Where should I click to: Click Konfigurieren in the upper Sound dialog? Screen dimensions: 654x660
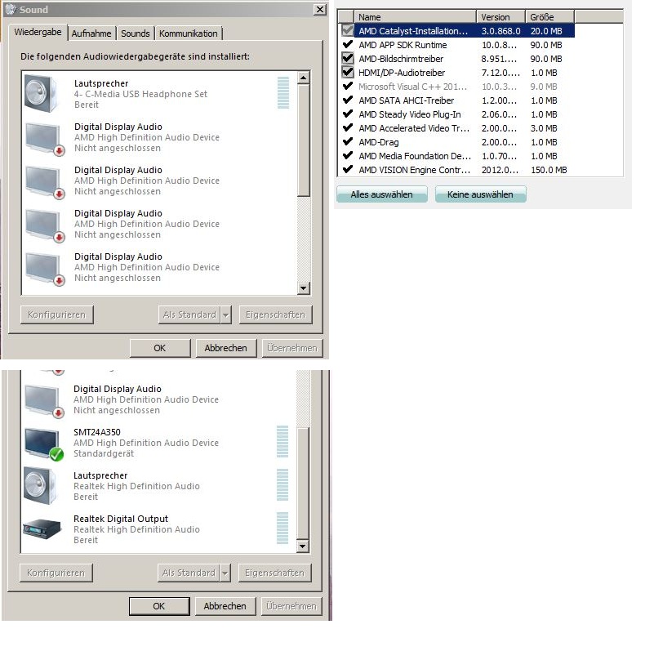[x=57, y=314]
